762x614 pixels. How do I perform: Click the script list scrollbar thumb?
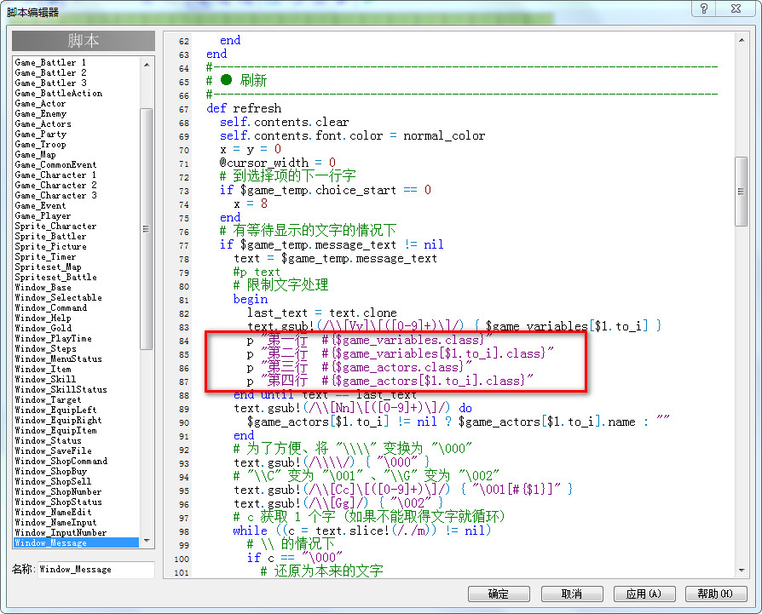147,228
